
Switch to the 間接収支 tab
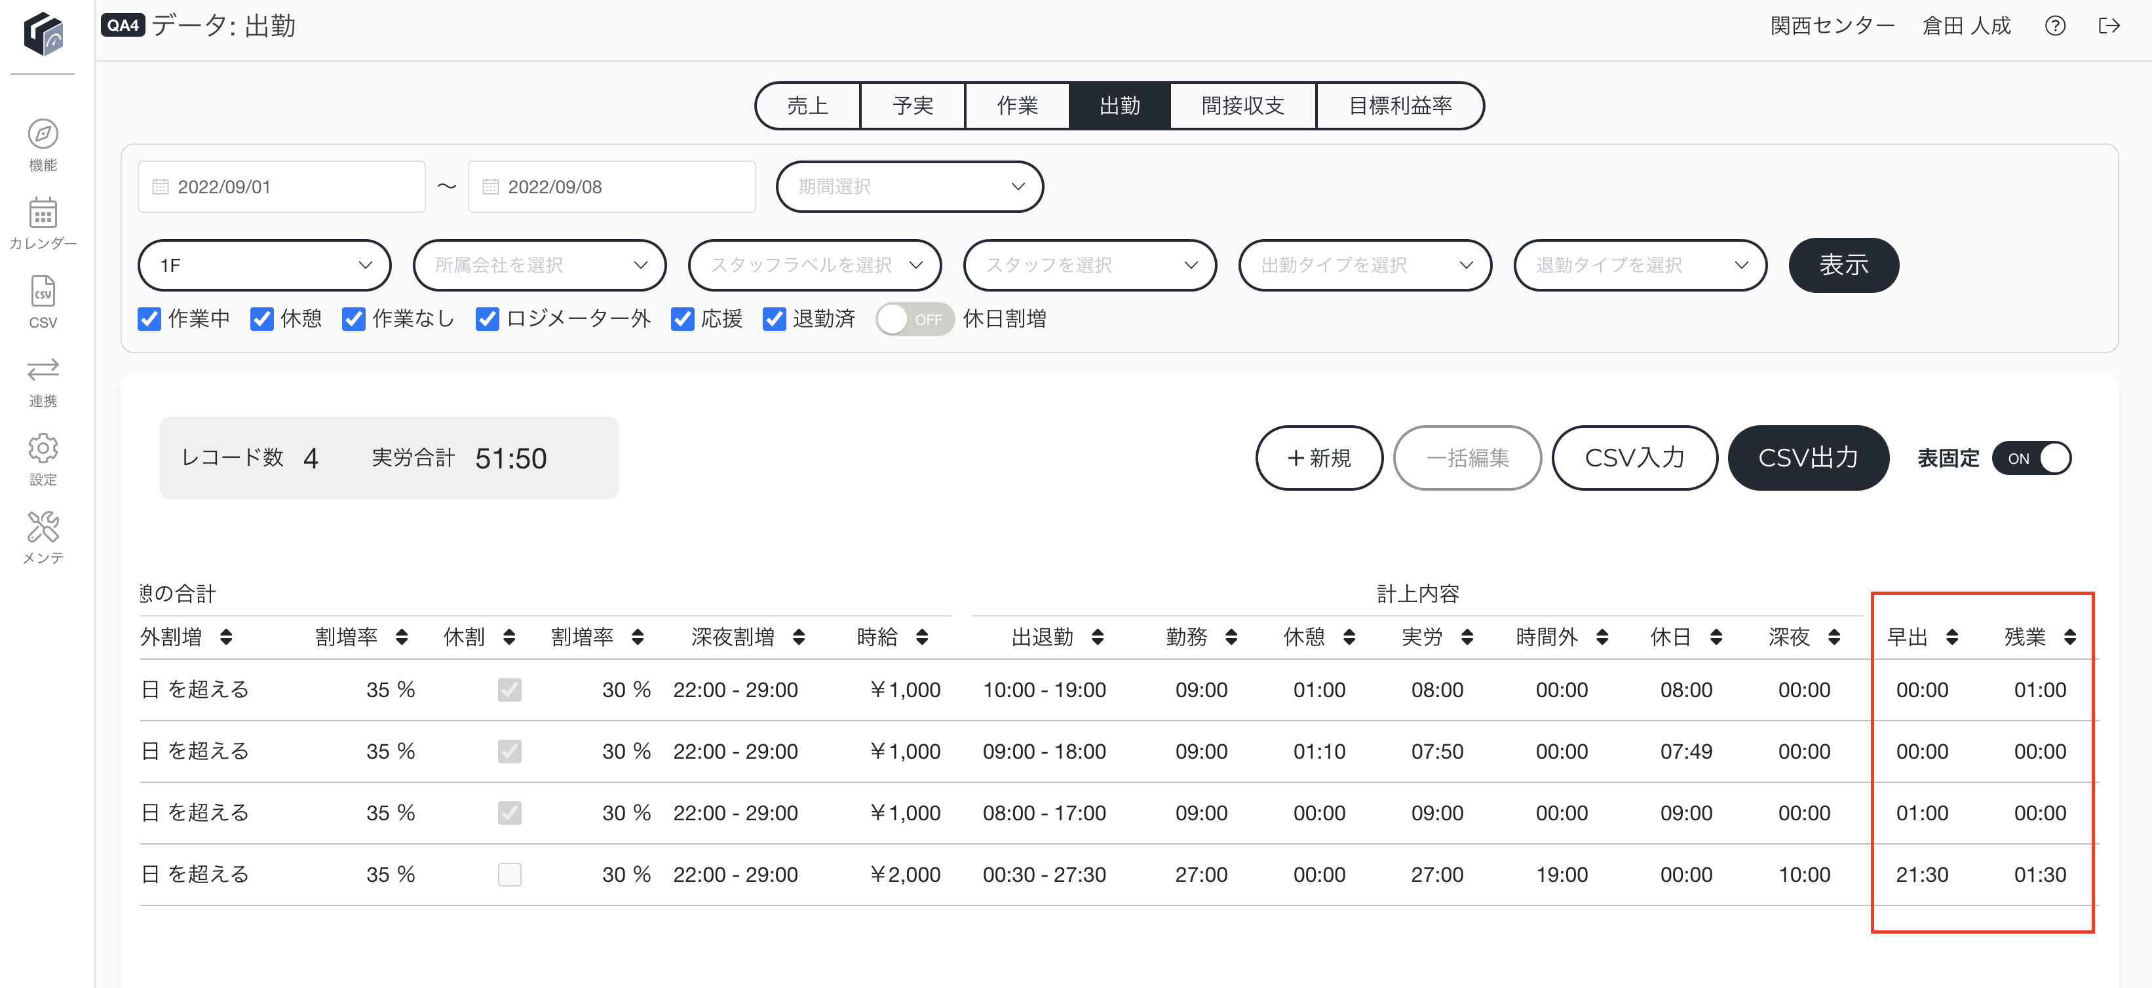tap(1242, 106)
